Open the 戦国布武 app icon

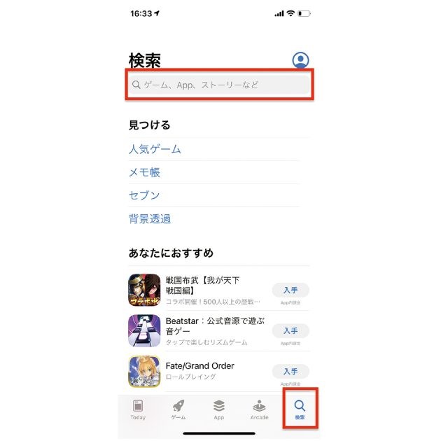tap(144, 290)
